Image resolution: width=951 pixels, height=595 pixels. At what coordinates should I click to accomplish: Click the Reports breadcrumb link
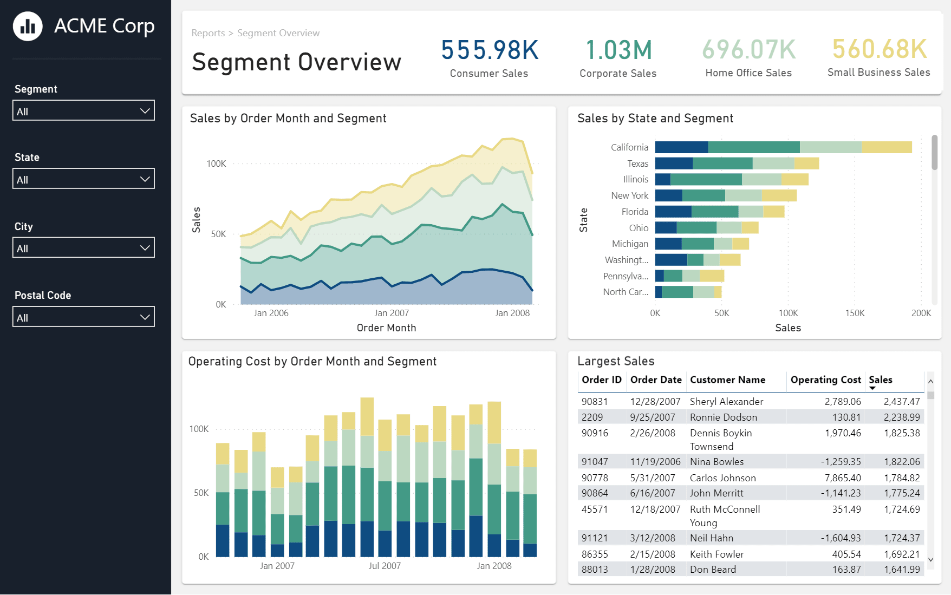[208, 33]
